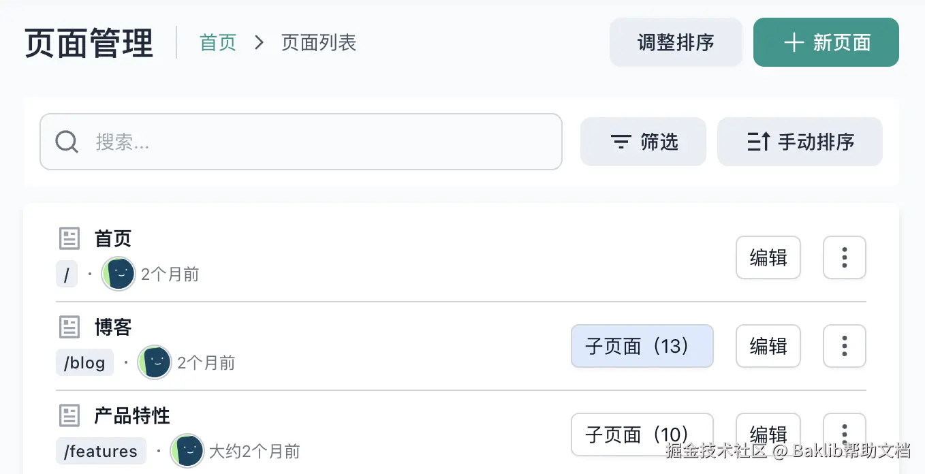Click the author avatar in 产品特性 row
Viewport: 925px width, 474px height.
(187, 451)
